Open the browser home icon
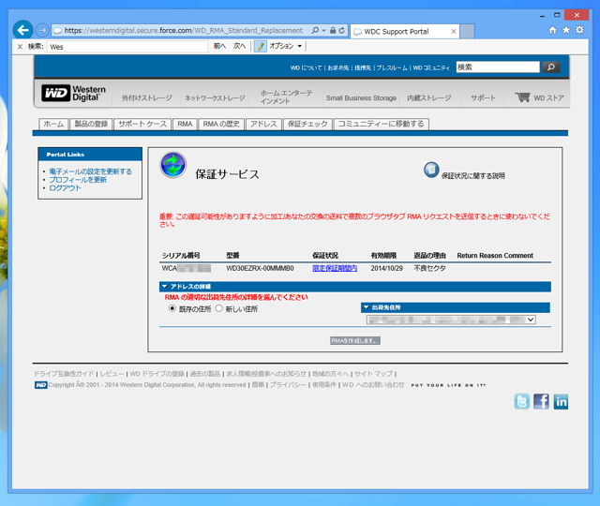 pyautogui.click(x=552, y=30)
